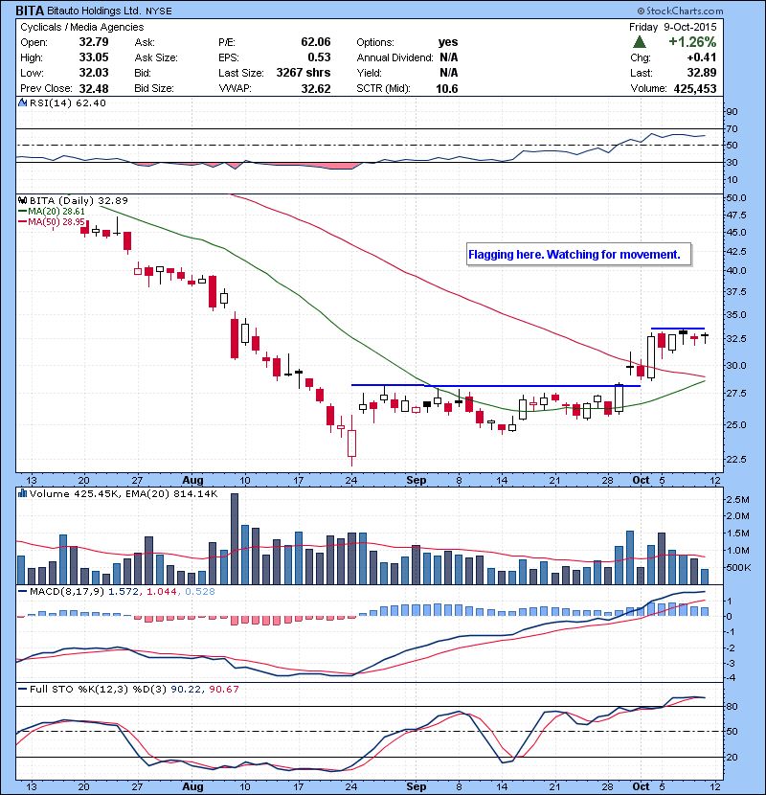Click the MACD histogram value 0.528
The width and height of the screenshot is (766, 795).
[x=200, y=591]
